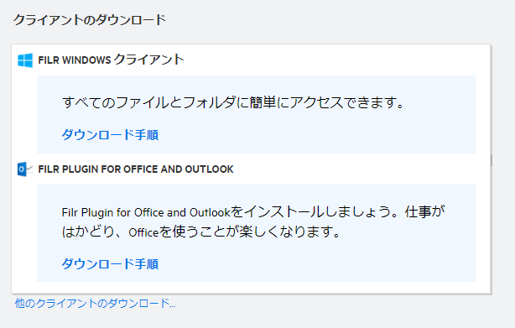Click the Windows logo icon
The width and height of the screenshot is (515, 328).
(x=25, y=60)
